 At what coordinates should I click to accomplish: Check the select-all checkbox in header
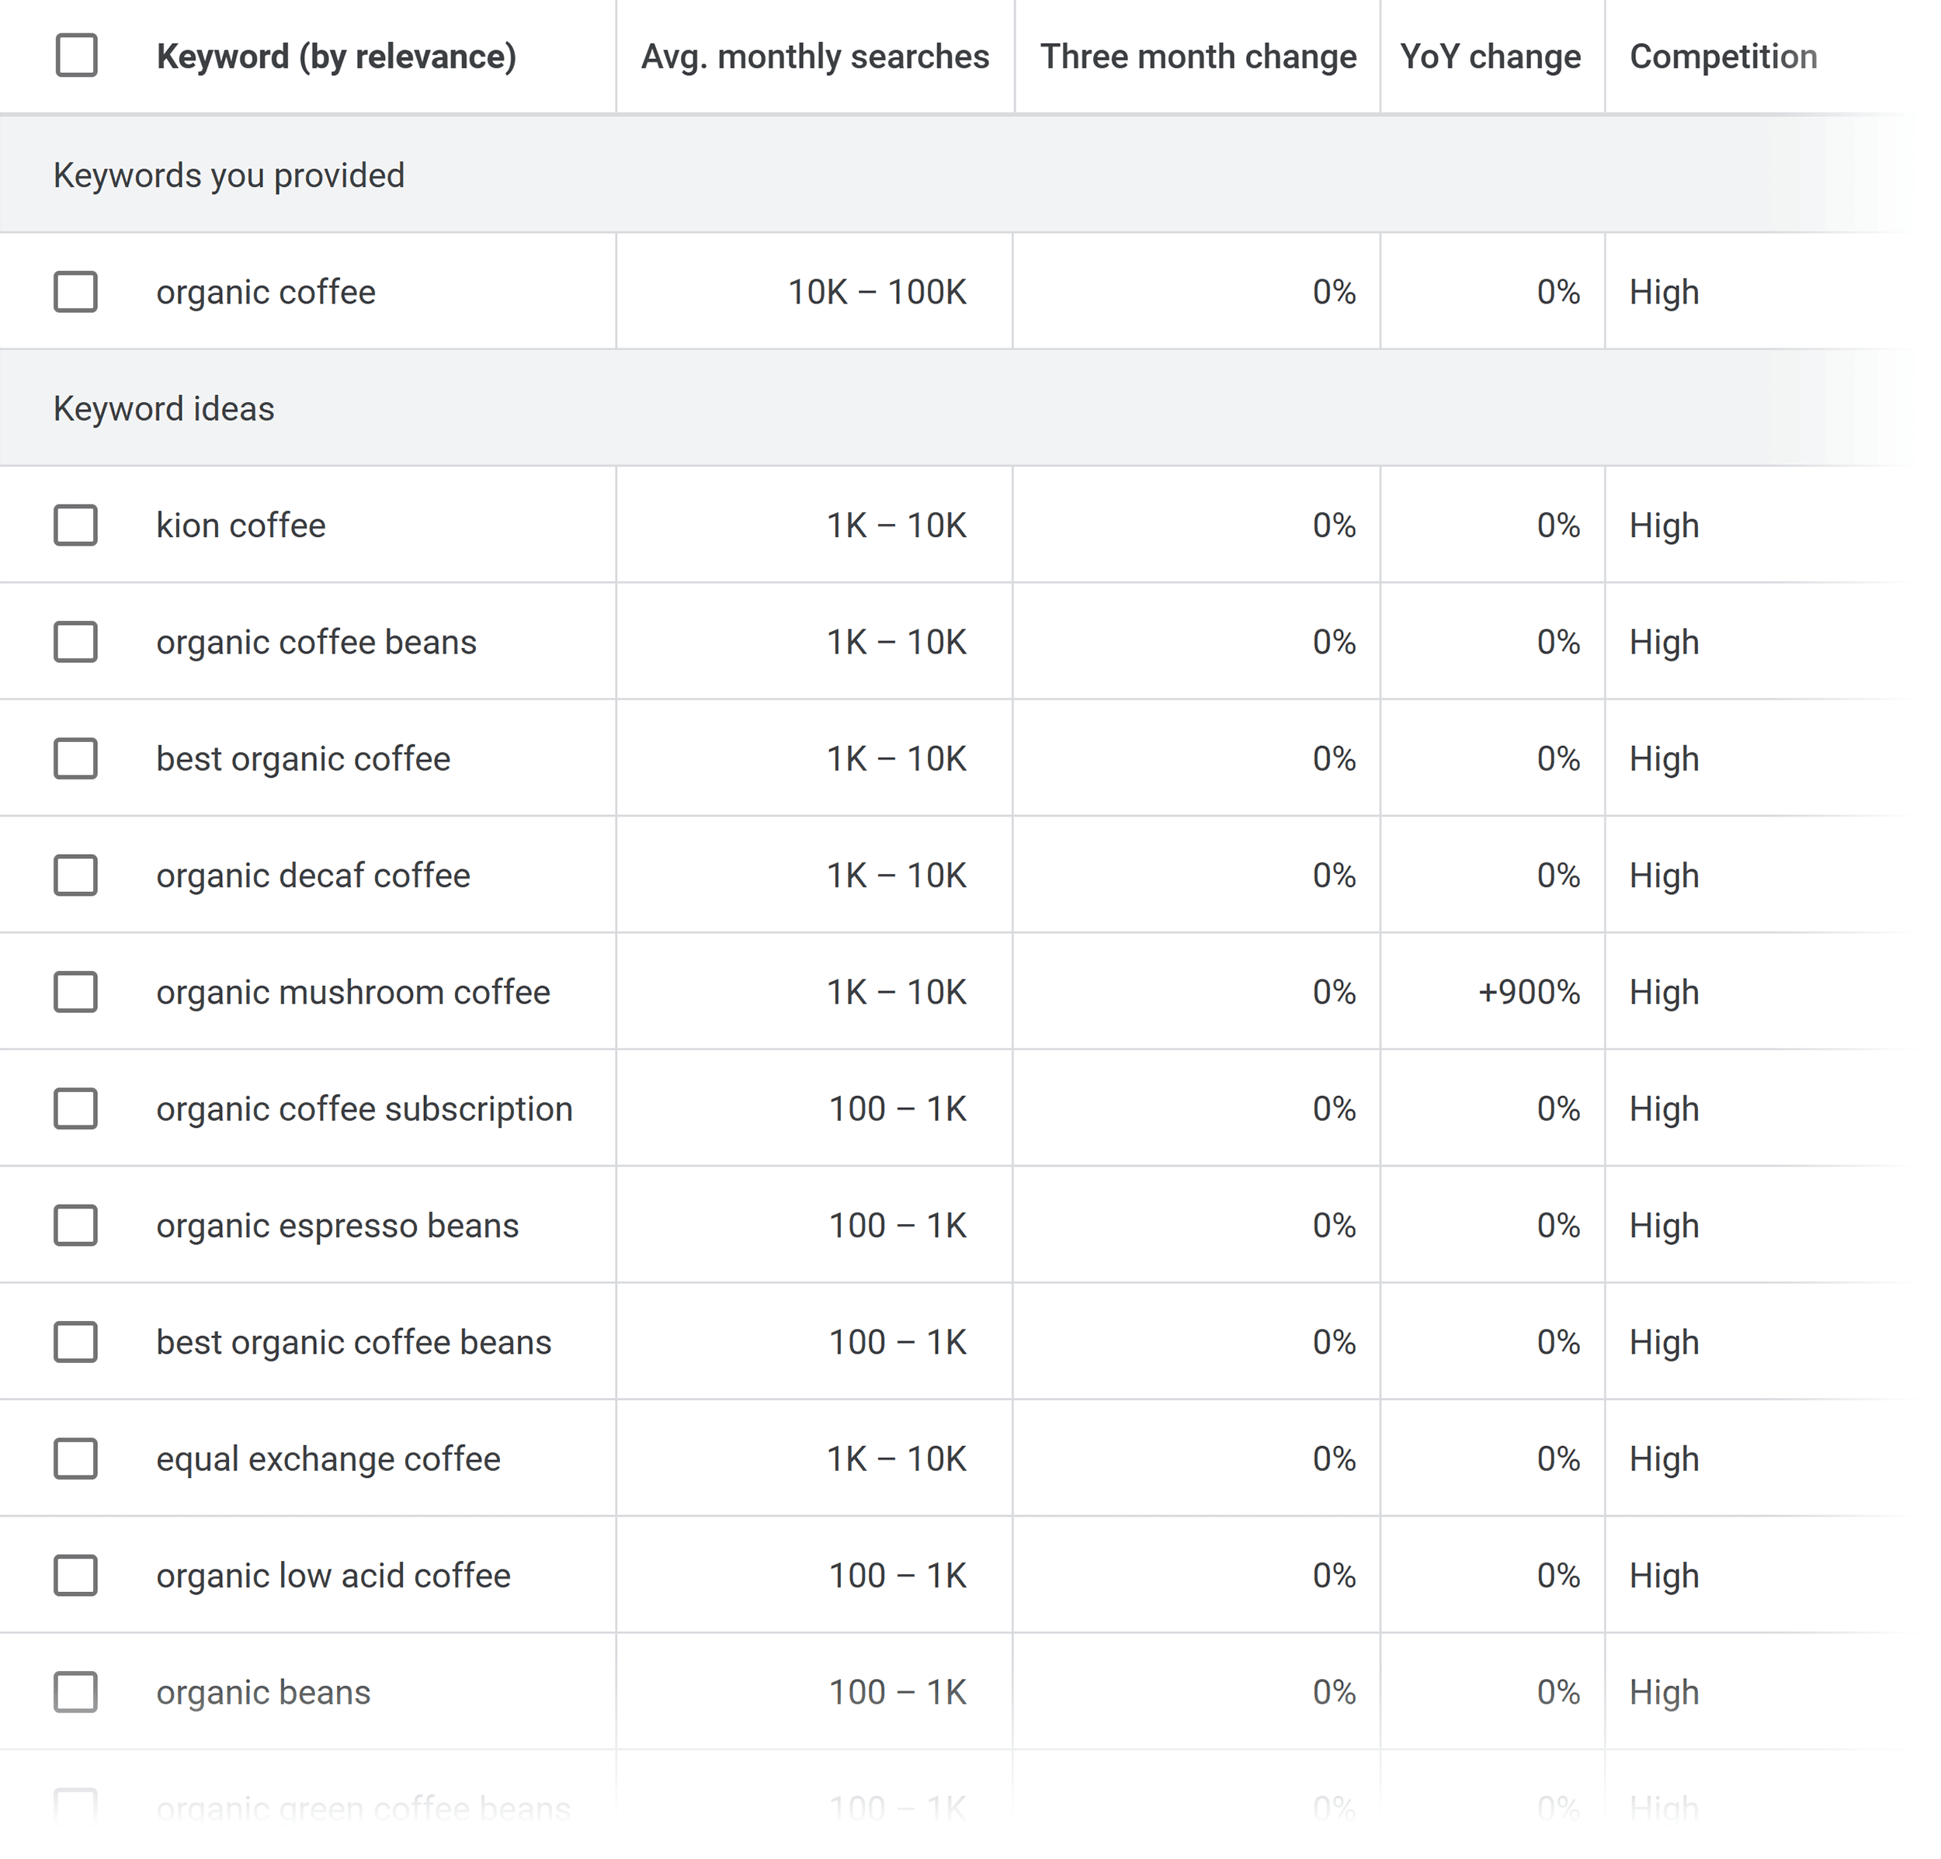(x=76, y=55)
